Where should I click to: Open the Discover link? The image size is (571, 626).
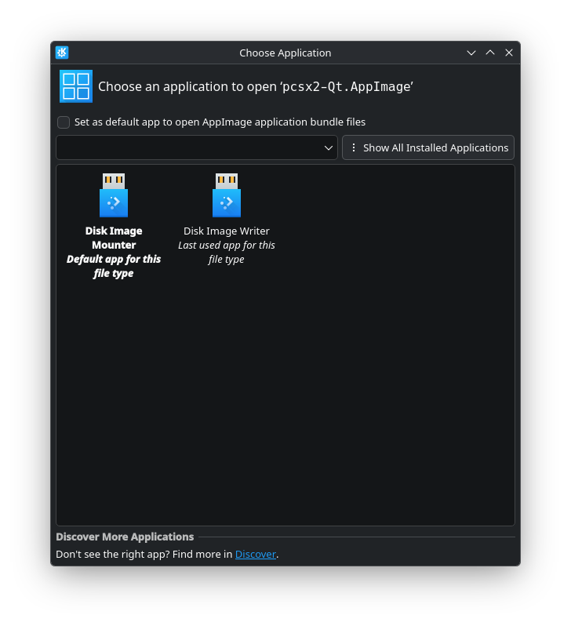point(256,554)
